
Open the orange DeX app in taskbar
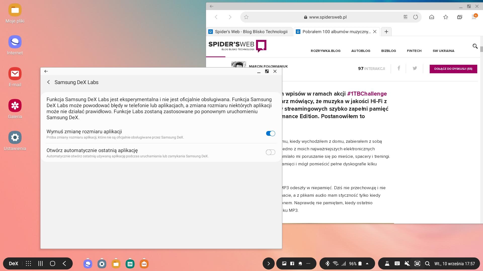point(144,264)
